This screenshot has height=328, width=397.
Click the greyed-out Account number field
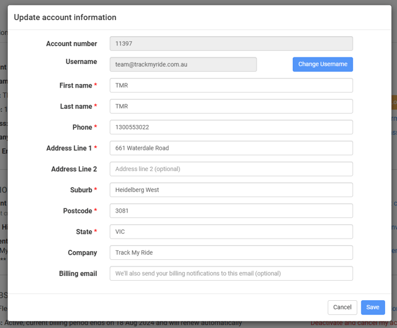click(x=231, y=44)
